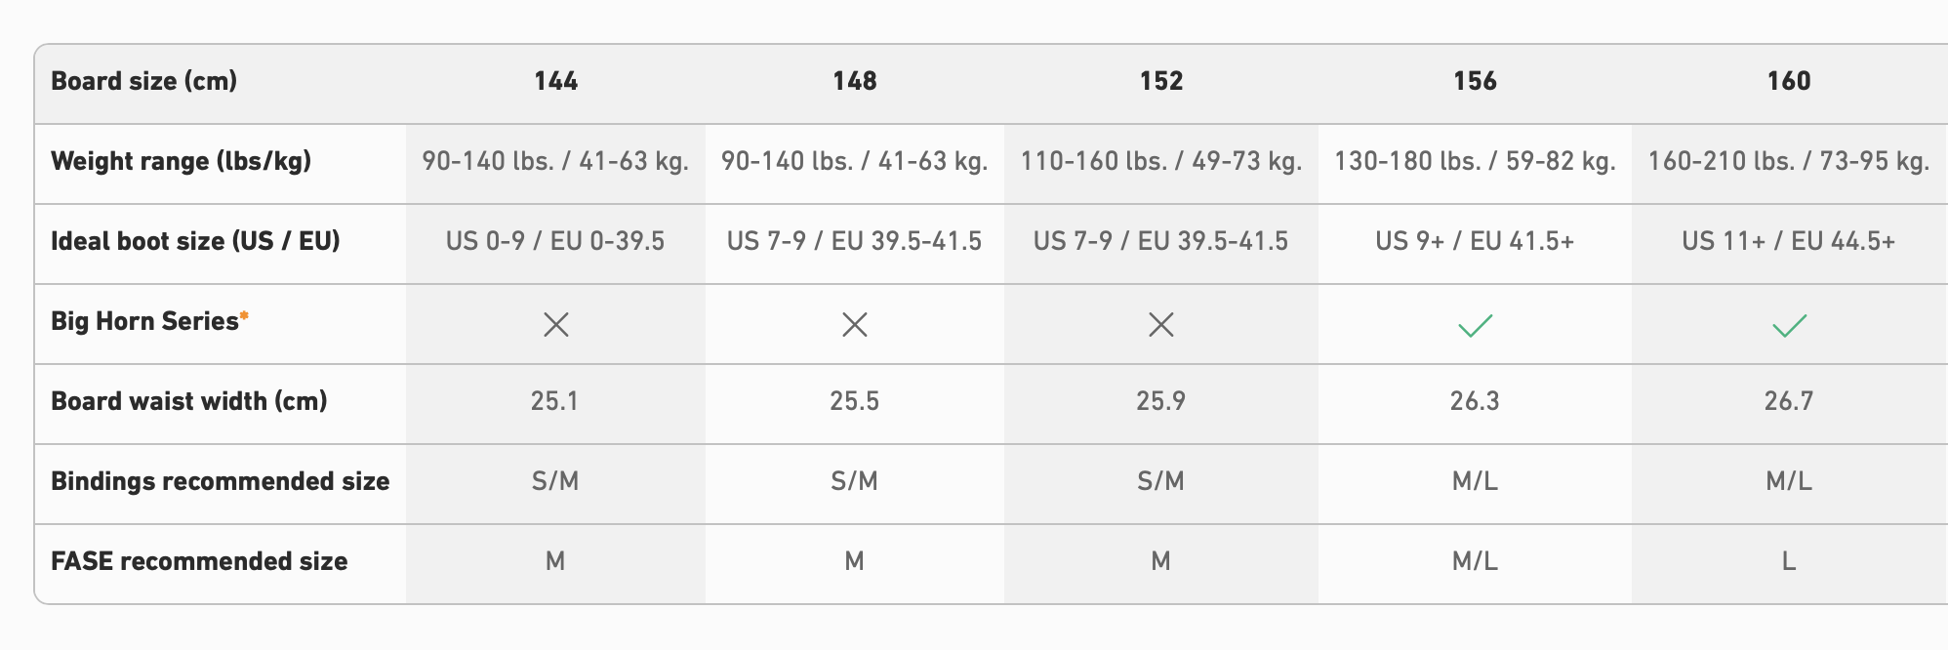Click the orange asterisk after Big Horn Series
The image size is (1948, 650).
tap(244, 316)
